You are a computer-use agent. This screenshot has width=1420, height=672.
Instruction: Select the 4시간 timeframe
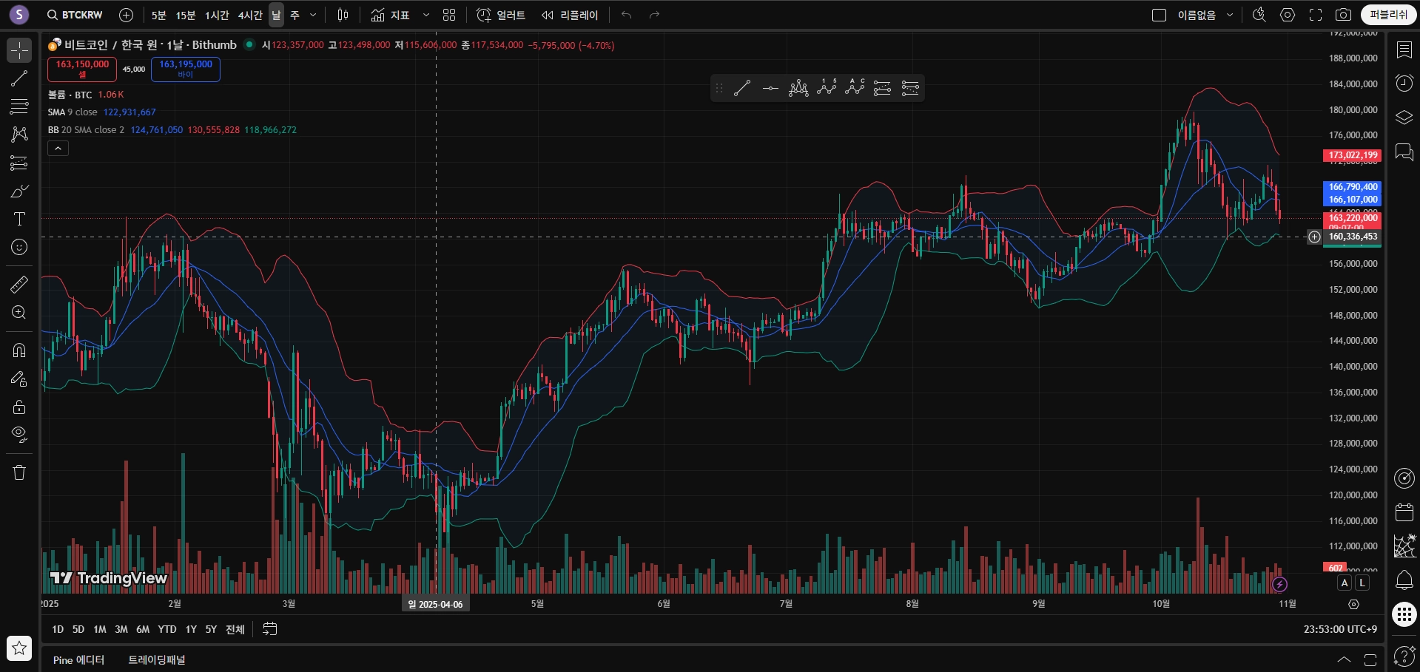coord(250,15)
